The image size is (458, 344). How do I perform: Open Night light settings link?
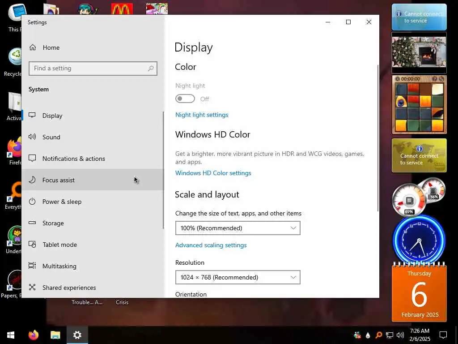coord(202,115)
